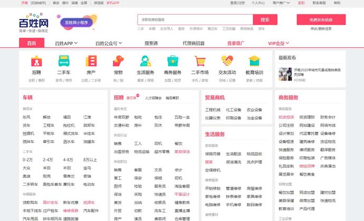Screen dimensions: 364x221
Task: Open the 招聘 section heading
Action: 119,97
